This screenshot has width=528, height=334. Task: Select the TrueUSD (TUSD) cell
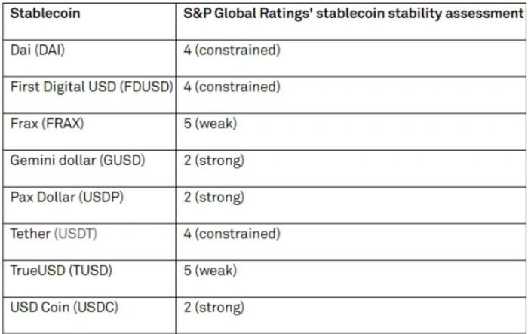tap(61, 271)
